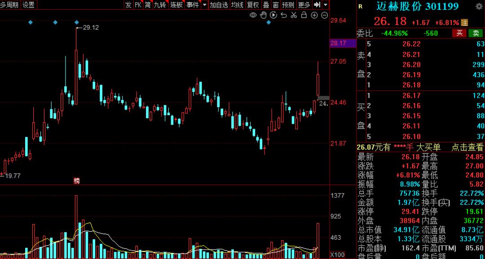Zoom in with the plus icon
Viewport: 485px width, 259px height.
(x=314, y=15)
